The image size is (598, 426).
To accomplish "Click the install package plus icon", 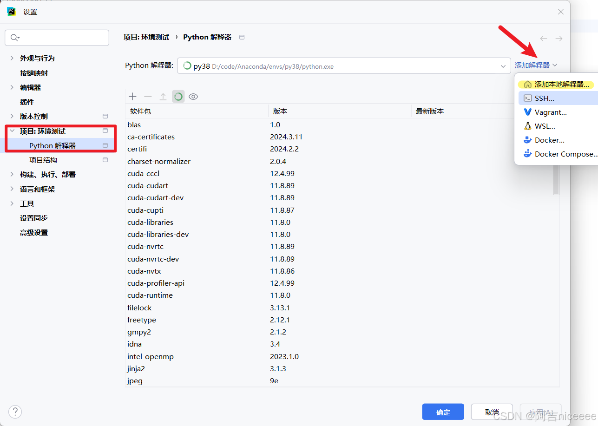I will [133, 97].
